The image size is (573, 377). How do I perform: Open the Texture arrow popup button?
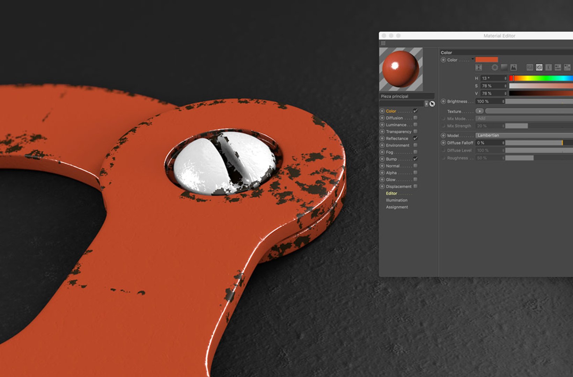479,111
